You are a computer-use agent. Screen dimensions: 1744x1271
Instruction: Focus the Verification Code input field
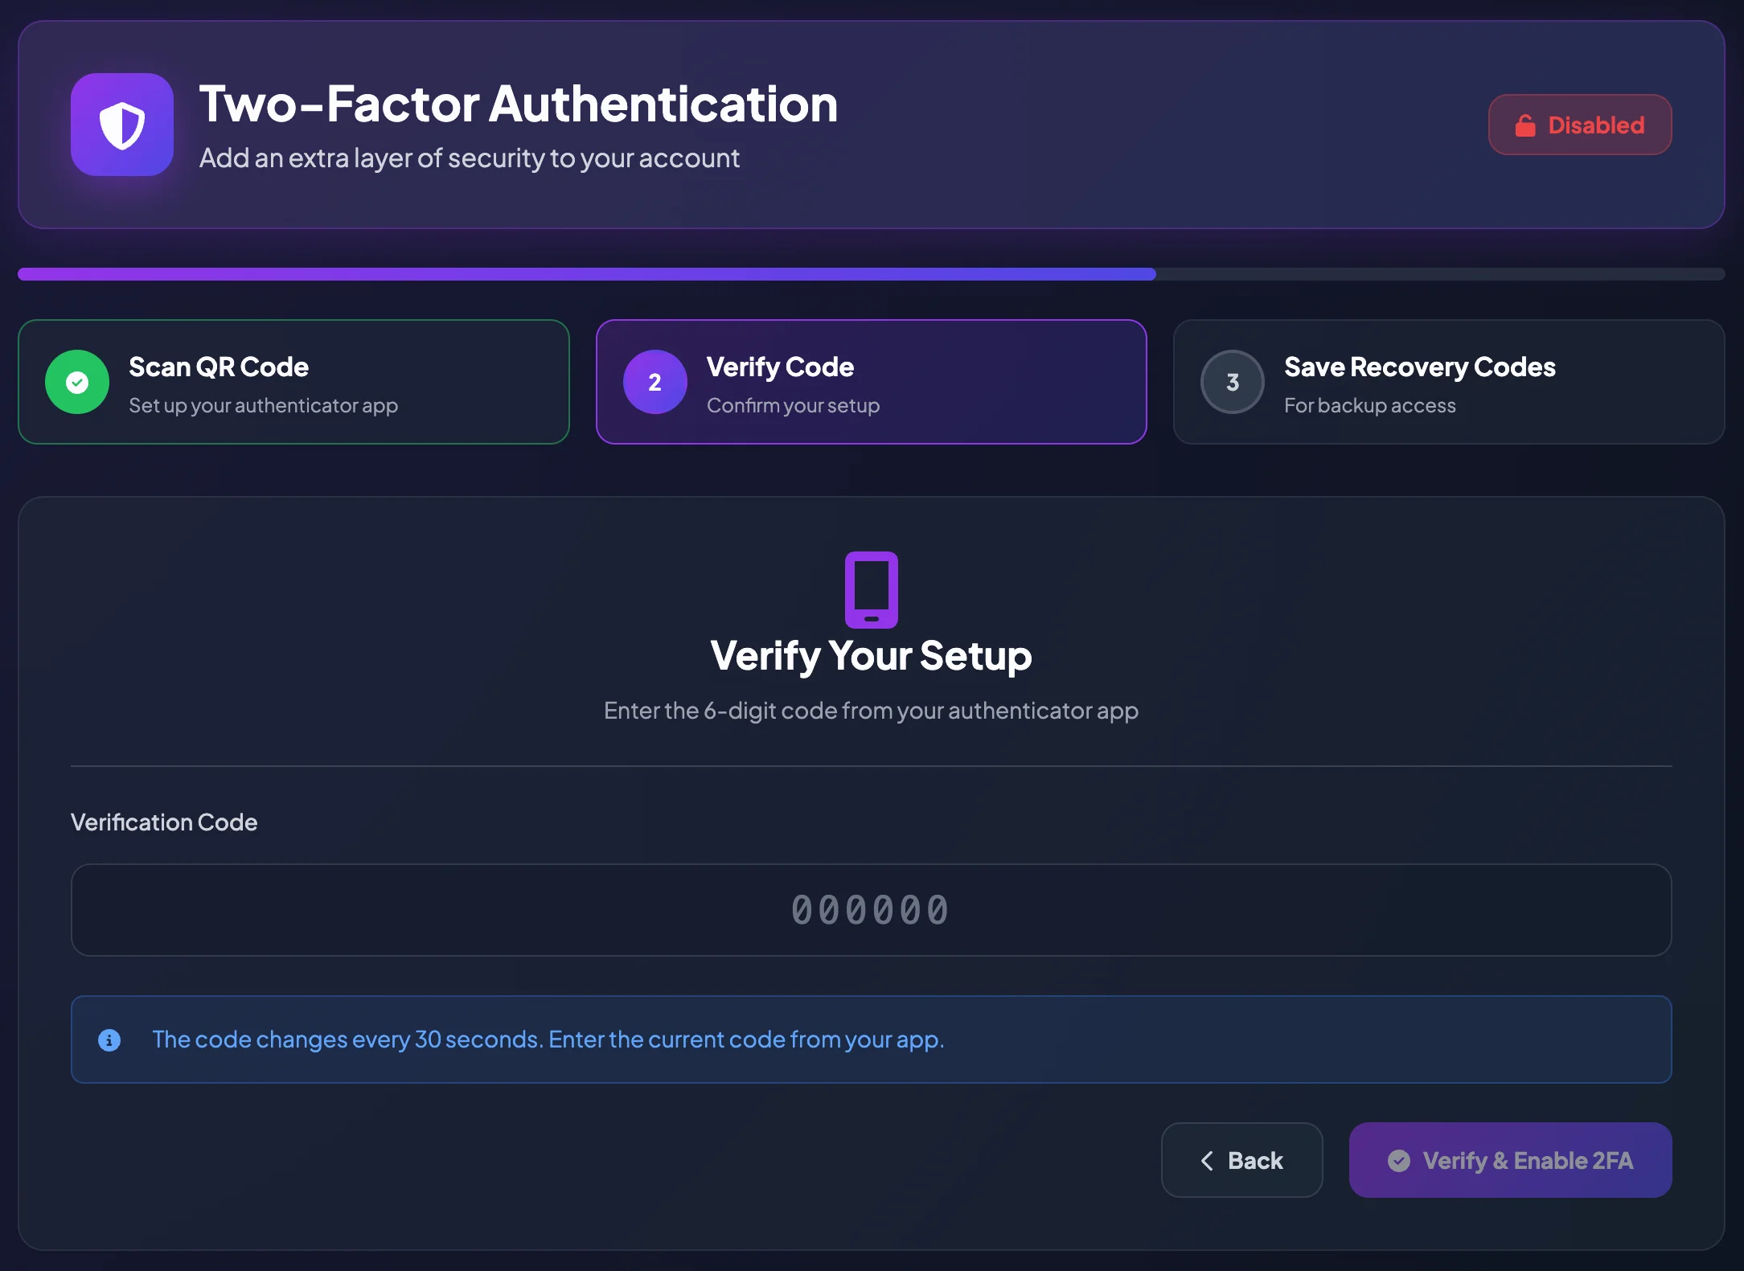click(872, 910)
